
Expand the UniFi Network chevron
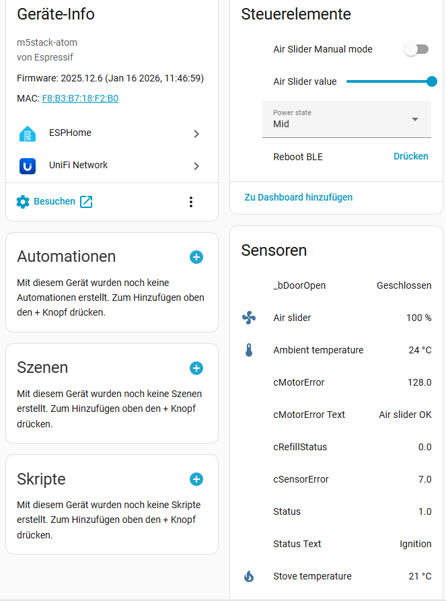pyautogui.click(x=196, y=166)
